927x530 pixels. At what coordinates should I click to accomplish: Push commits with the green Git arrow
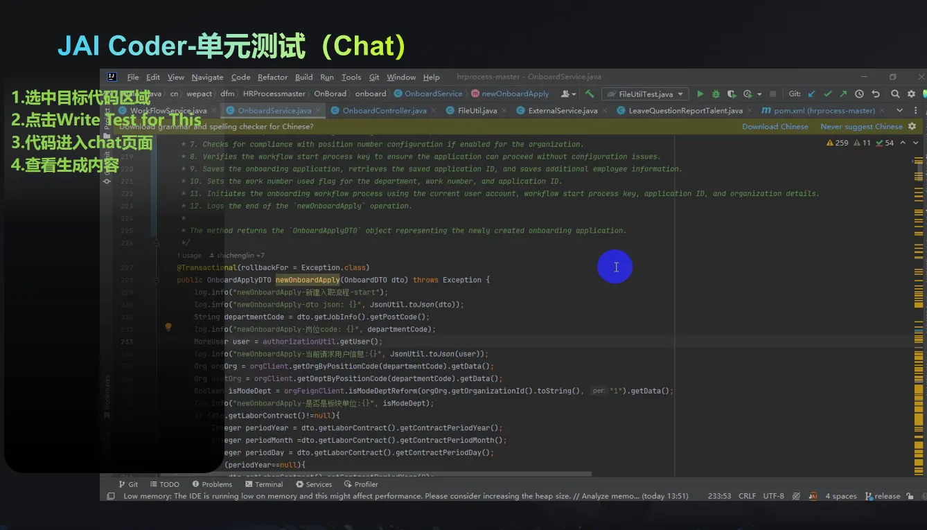(843, 94)
